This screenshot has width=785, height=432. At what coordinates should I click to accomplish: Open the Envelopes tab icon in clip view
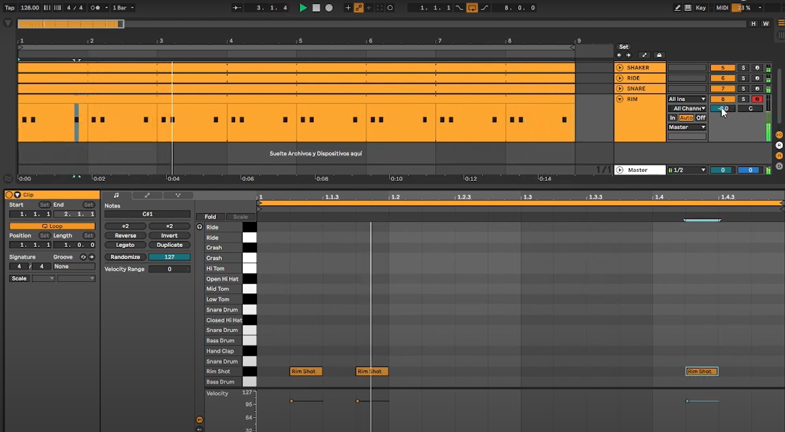tap(147, 195)
